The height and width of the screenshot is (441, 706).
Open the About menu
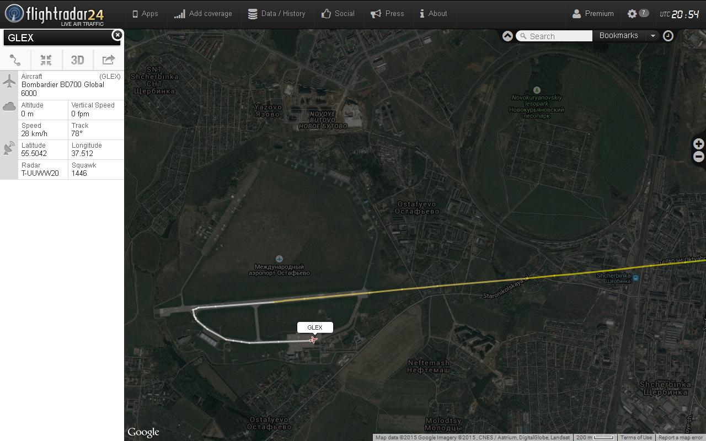click(x=434, y=14)
